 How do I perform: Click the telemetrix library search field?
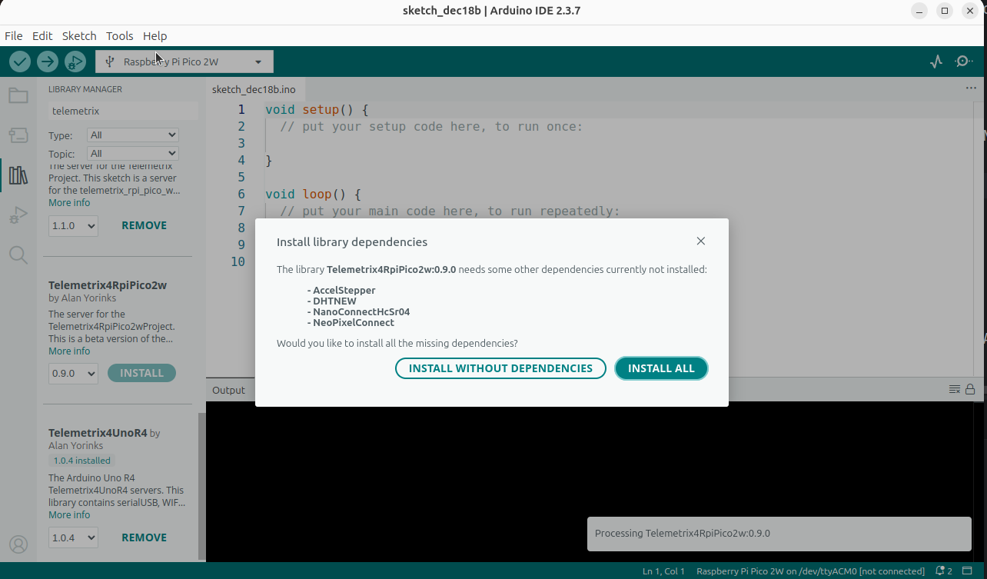click(x=121, y=111)
